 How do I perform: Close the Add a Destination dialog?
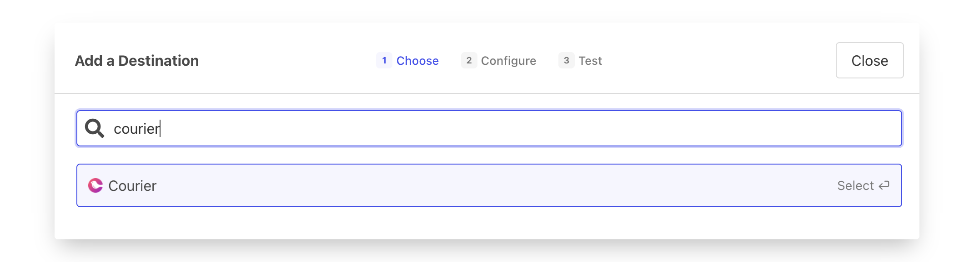click(x=869, y=60)
